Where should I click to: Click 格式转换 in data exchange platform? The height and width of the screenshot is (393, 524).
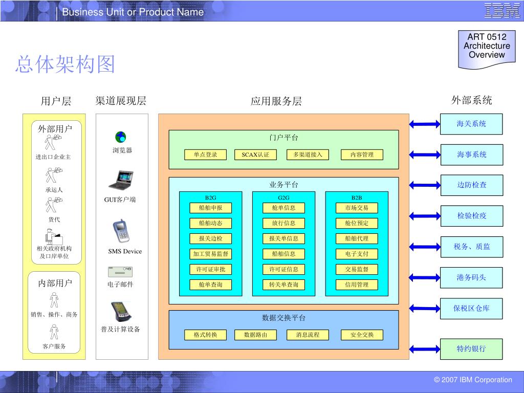coord(206,335)
